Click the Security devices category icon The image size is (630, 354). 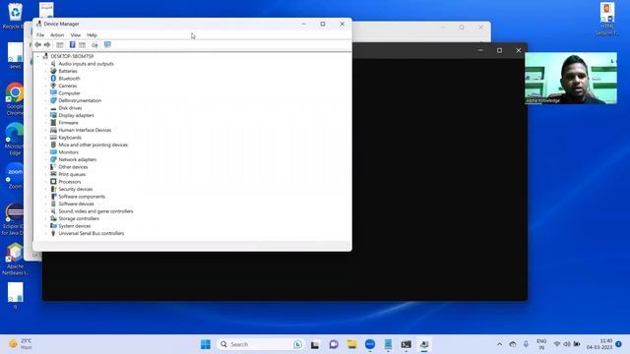53,189
